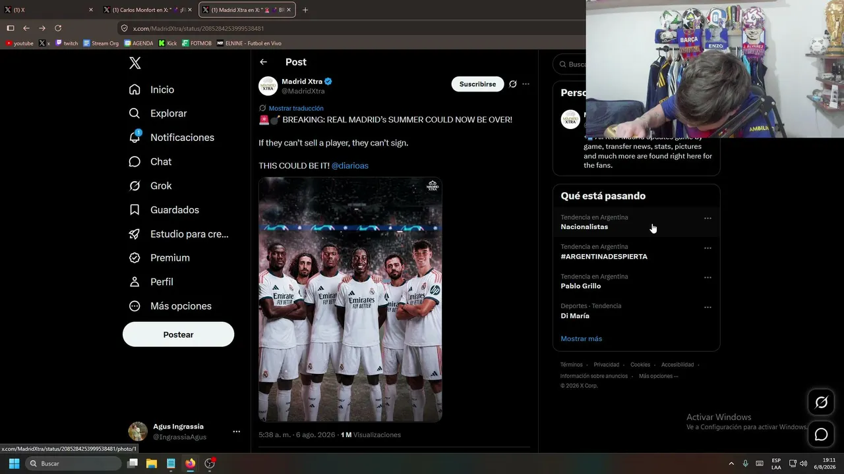This screenshot has height=474, width=844.
Task: Click the Suscribirse button
Action: pos(477,84)
